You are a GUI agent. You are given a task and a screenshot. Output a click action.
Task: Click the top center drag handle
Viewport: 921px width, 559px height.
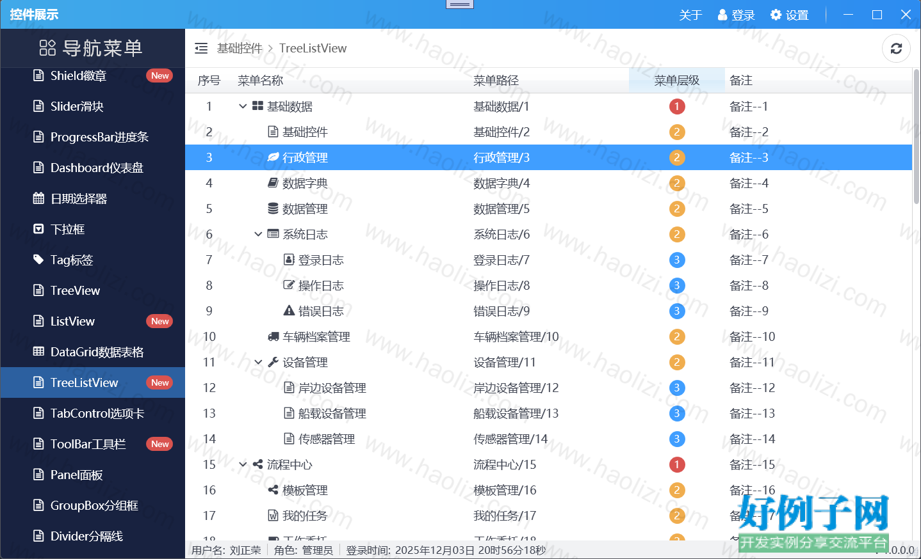(459, 4)
